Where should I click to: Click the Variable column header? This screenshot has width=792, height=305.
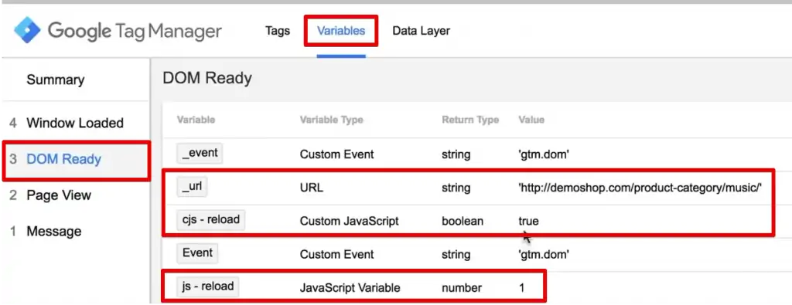(196, 120)
